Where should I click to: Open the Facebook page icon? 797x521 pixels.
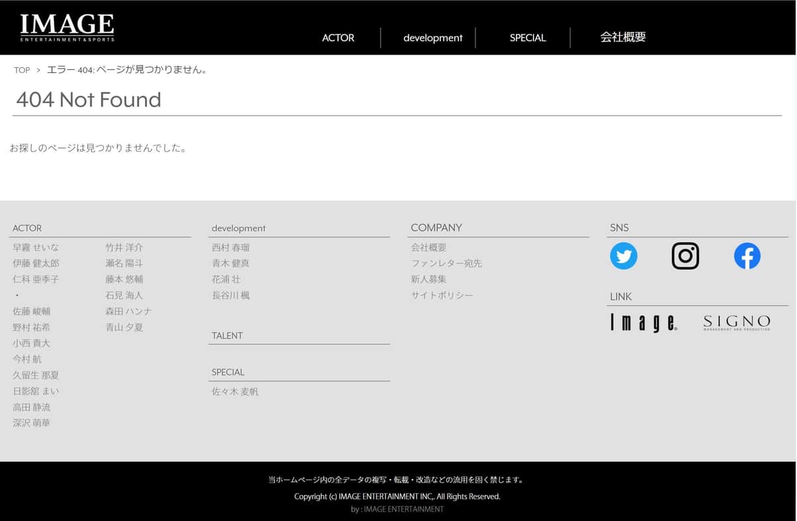pyautogui.click(x=747, y=256)
